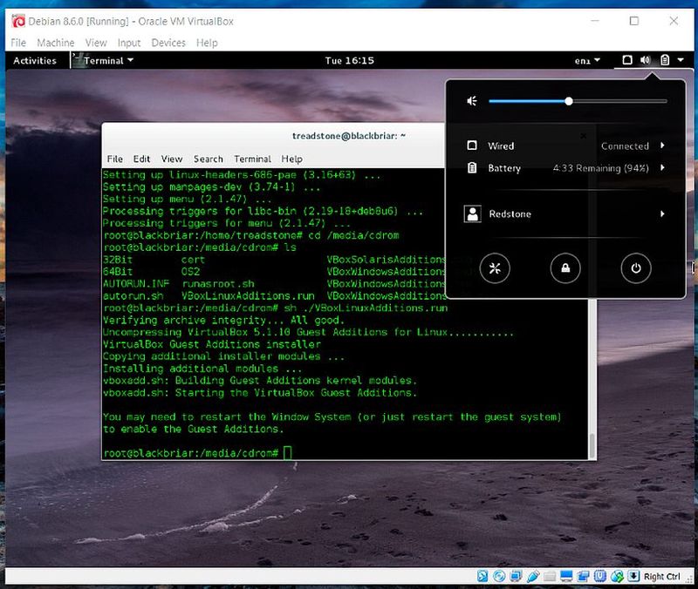
Task: Open VirtualBox Devices menu
Action: pos(168,43)
